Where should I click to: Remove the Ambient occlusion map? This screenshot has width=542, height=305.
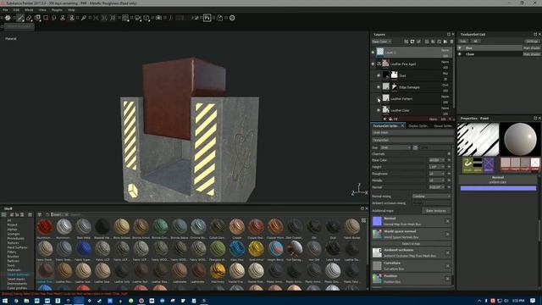(x=448, y=252)
